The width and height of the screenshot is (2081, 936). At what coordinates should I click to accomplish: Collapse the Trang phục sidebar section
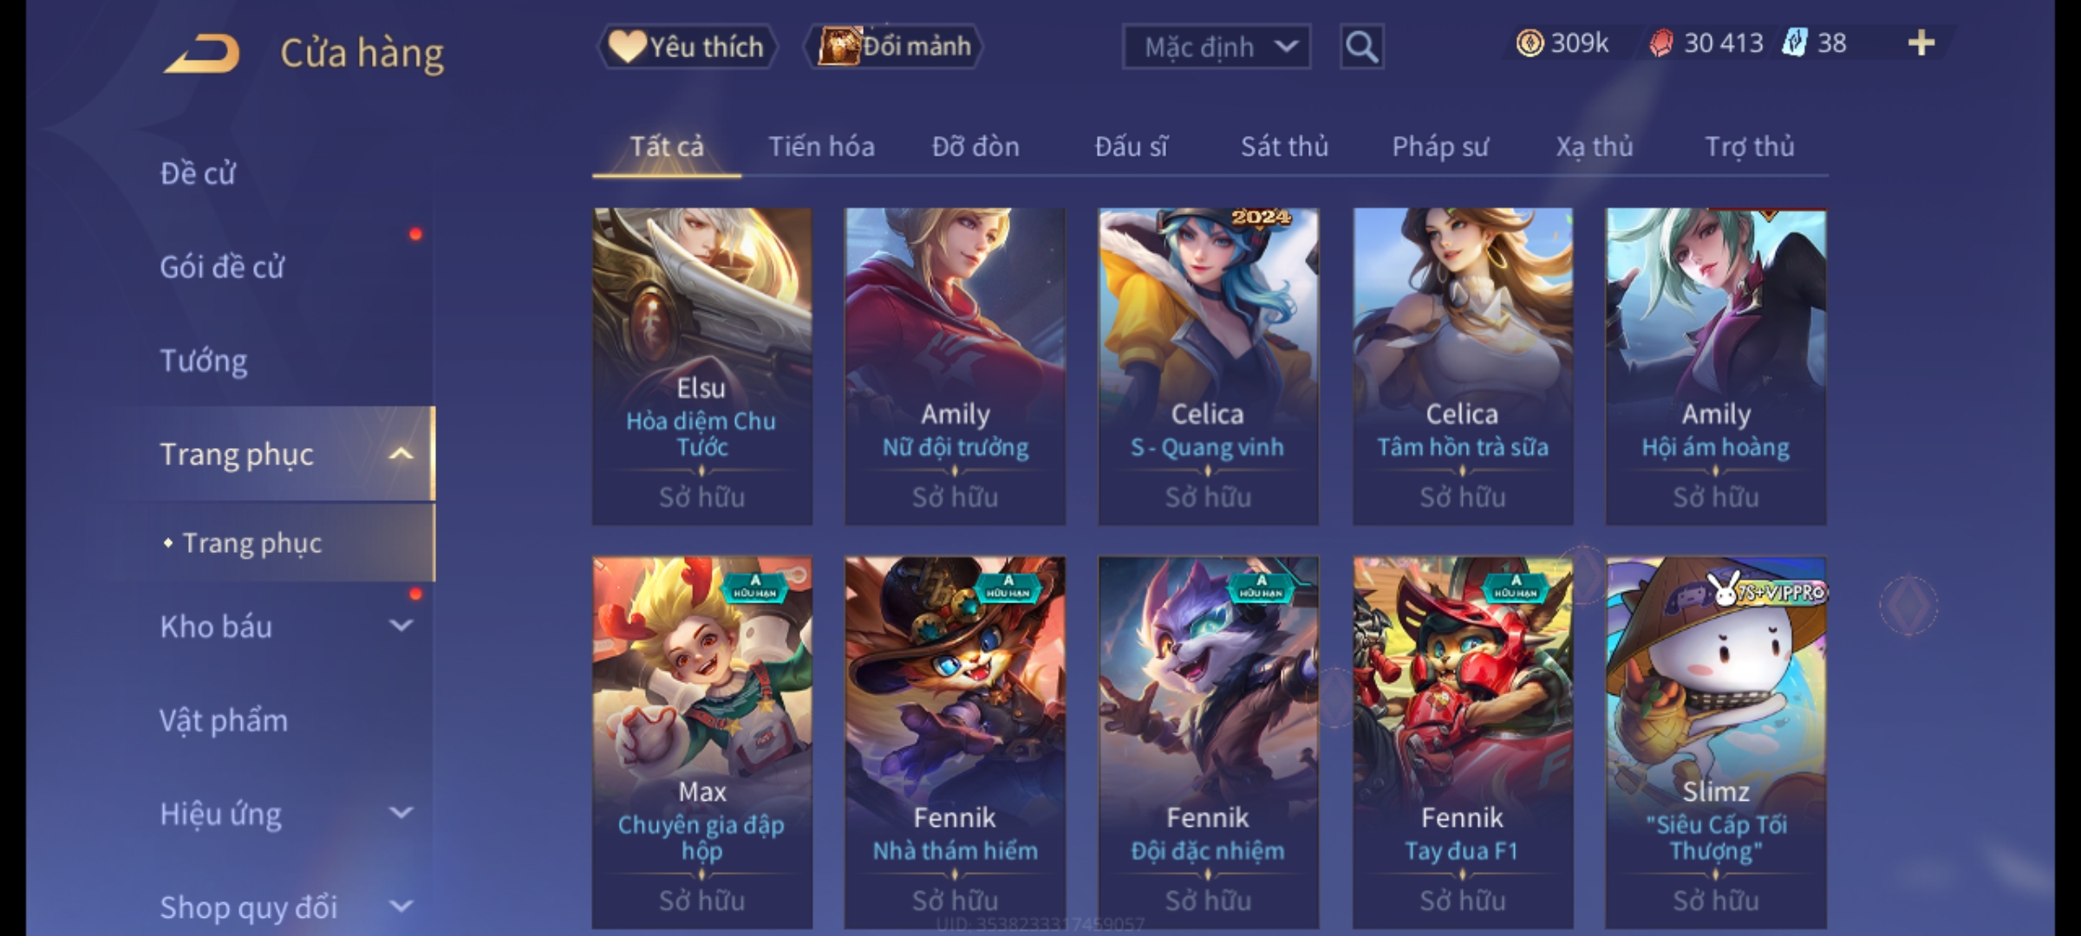[401, 454]
